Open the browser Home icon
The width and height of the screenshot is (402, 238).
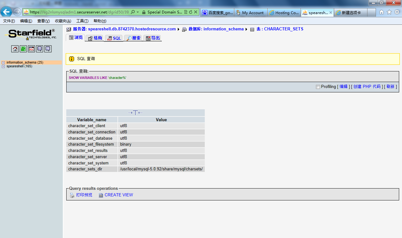coord(382,12)
